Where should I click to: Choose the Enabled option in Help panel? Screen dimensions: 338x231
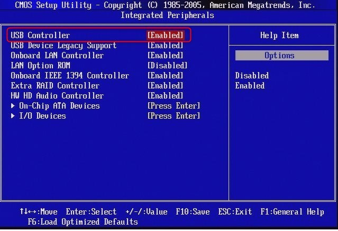pyautogui.click(x=250, y=86)
